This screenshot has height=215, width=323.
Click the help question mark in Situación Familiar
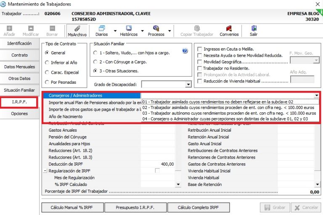coord(185,51)
